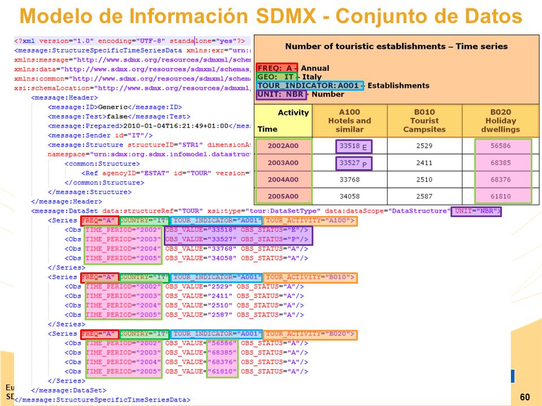
Task: Select the closing '</message:Structure>' tag
Action: click(x=90, y=192)
